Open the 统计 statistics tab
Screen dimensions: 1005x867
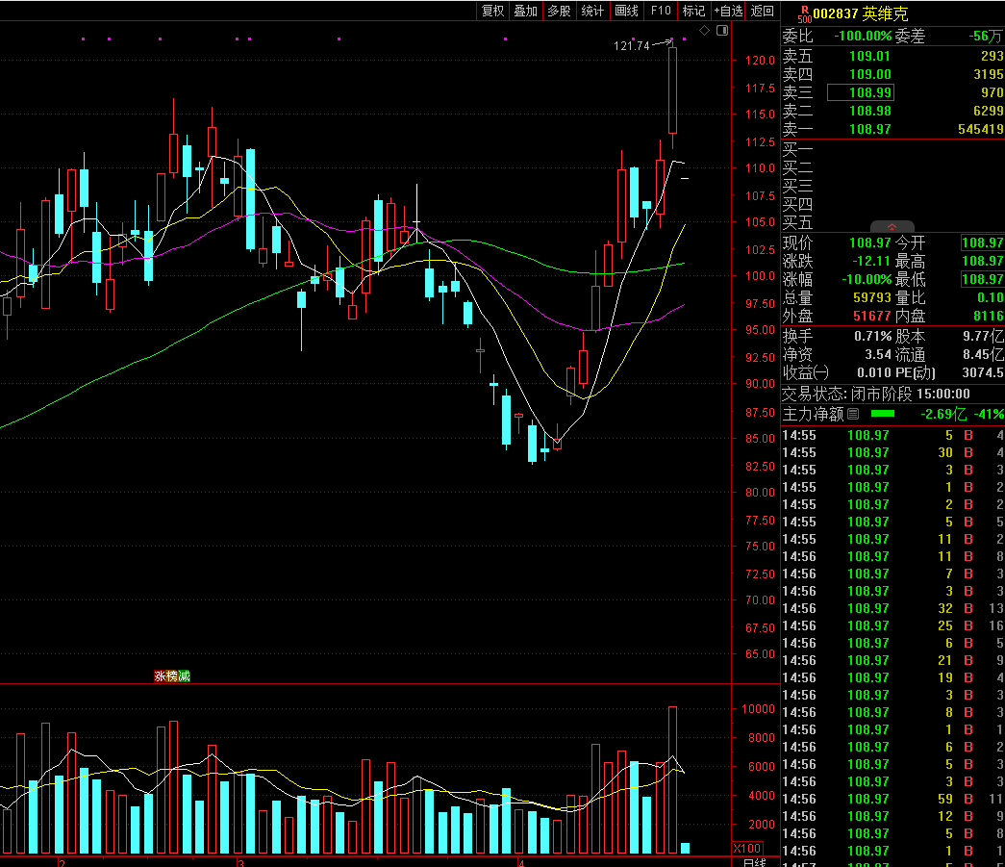(593, 11)
